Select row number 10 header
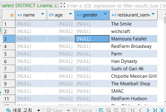166x112 pixels. point(9,91)
